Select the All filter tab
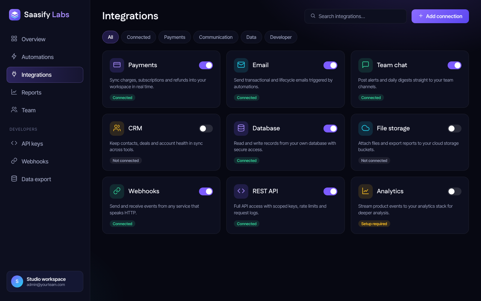Viewport: 481px width, 301px height. tap(110, 37)
